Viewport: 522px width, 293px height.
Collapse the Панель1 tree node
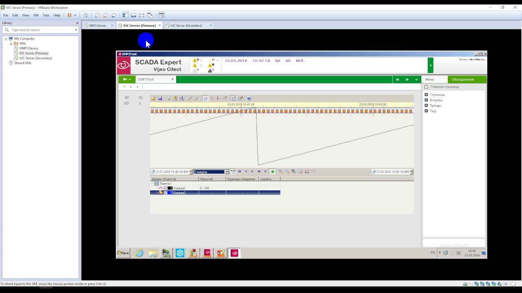coord(152,184)
